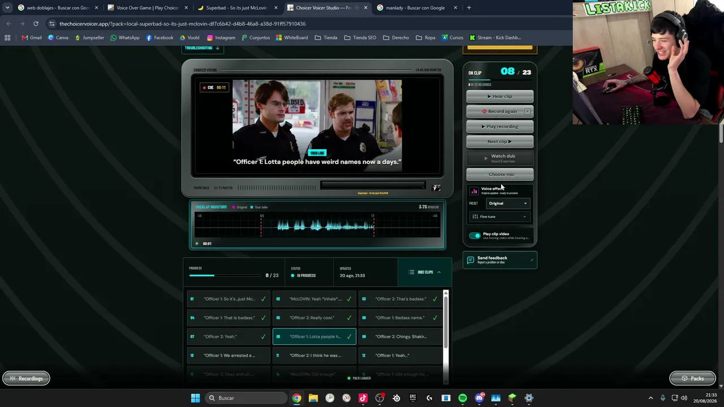Open the Voice effect equalizer icon
Viewport: 724px width, 407px height.
point(474,191)
